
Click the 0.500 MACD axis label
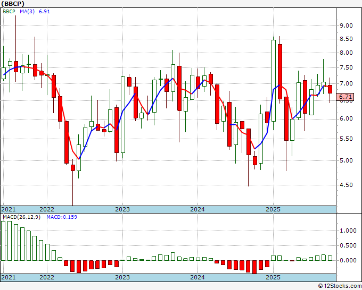point(348,245)
